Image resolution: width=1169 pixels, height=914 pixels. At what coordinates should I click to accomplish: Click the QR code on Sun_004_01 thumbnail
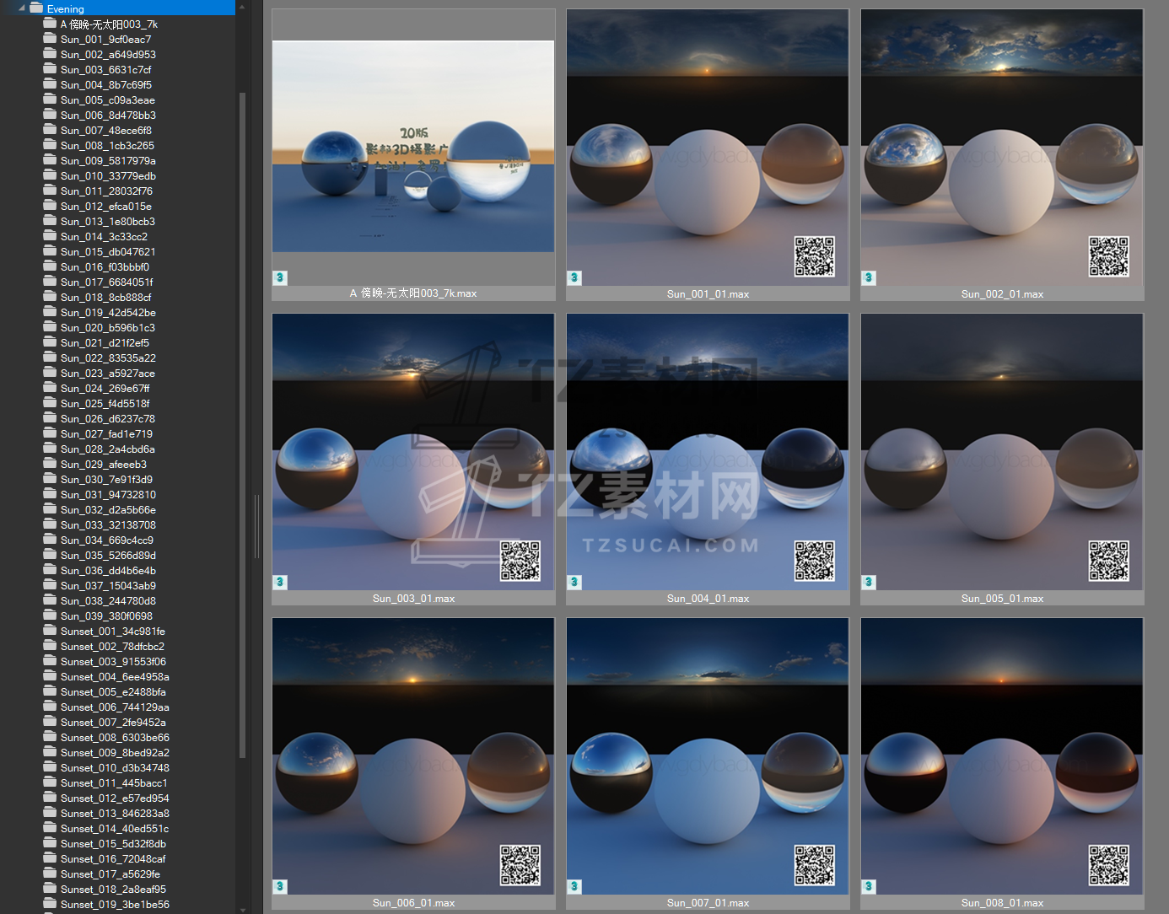(x=814, y=561)
